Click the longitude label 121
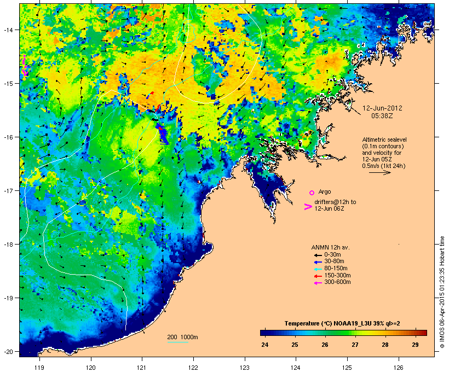Viewport: 449px width, 372px height. coord(142,368)
